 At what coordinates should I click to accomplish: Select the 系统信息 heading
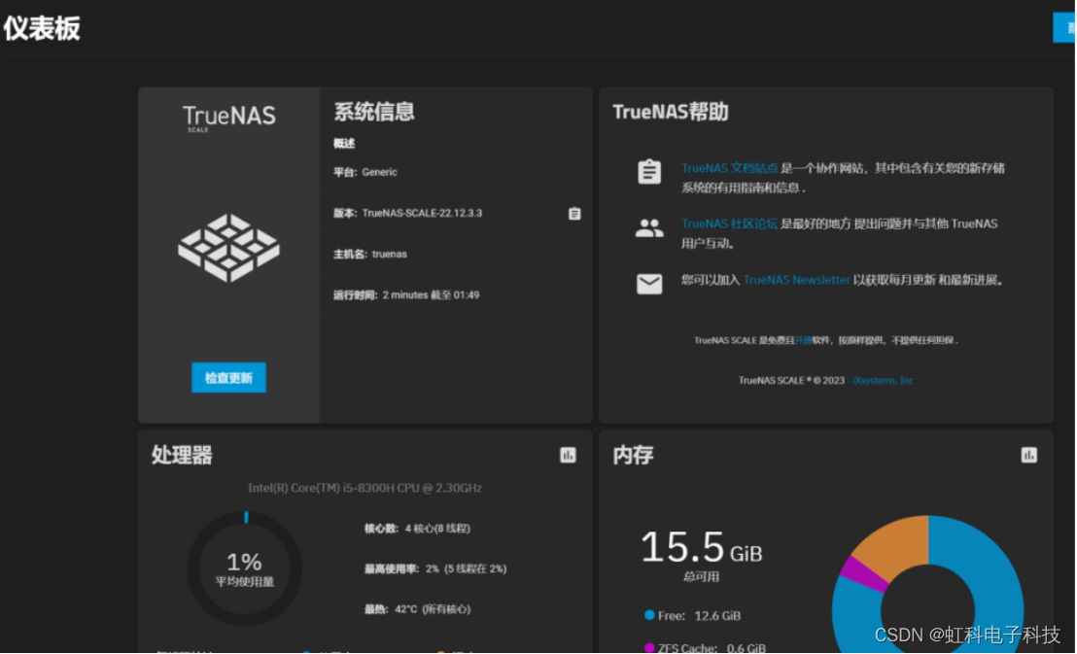point(373,112)
